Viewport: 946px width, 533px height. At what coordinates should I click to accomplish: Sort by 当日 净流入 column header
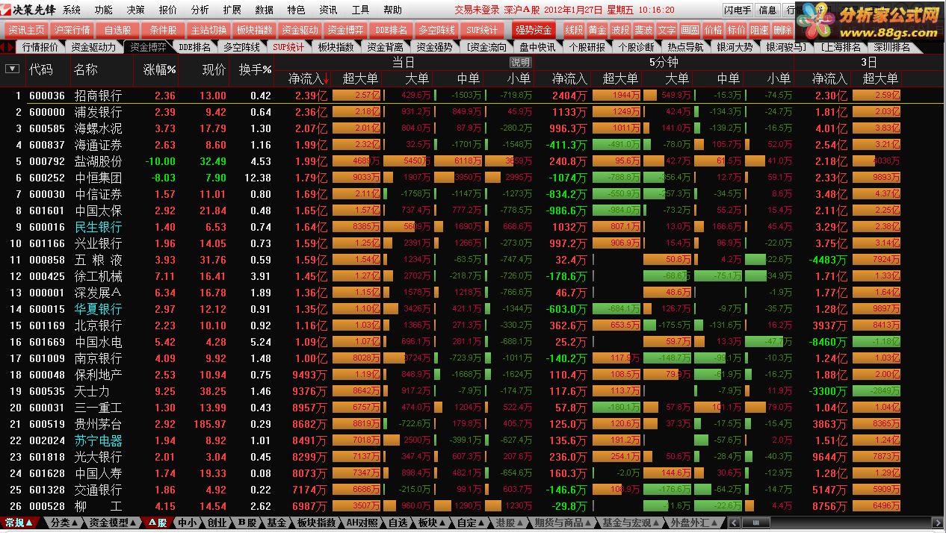point(303,78)
